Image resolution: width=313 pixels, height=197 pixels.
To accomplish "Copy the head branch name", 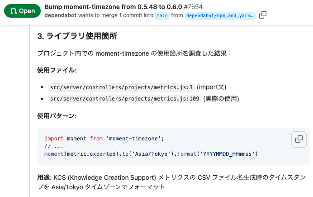I will tap(263, 15).
